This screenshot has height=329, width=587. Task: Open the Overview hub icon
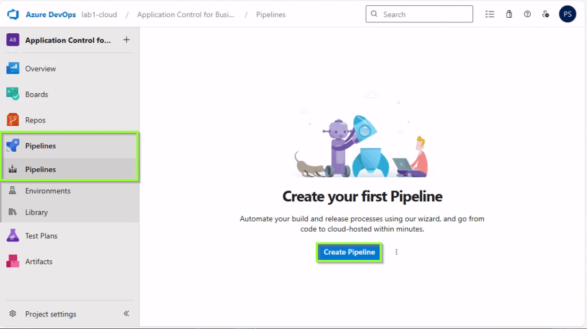coord(13,69)
